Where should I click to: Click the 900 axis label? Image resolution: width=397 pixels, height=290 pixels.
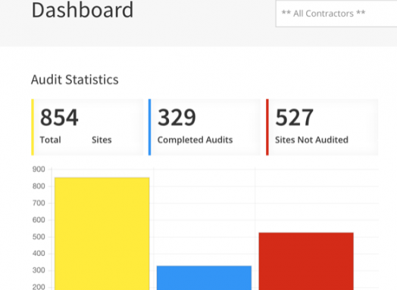(39, 169)
